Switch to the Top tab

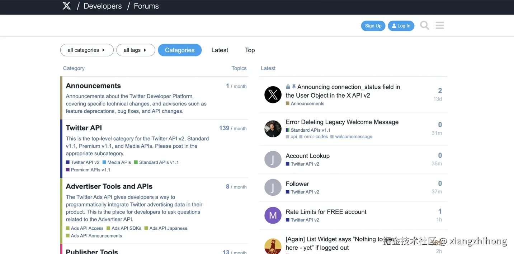pyautogui.click(x=250, y=50)
